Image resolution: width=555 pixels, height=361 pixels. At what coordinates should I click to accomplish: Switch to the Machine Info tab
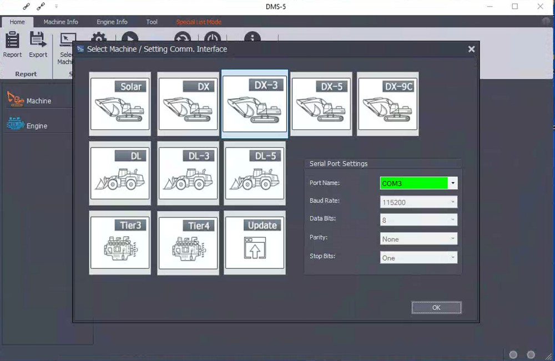pyautogui.click(x=60, y=22)
